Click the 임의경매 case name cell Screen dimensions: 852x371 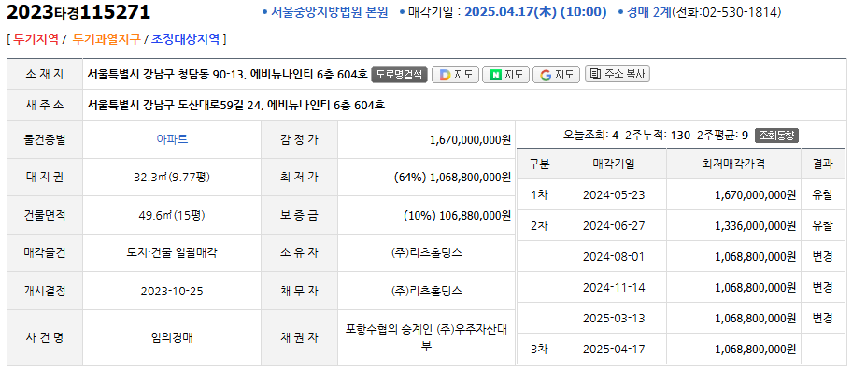(172, 338)
